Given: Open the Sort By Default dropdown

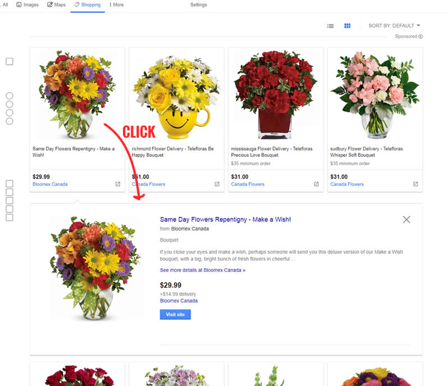Looking at the screenshot, I should click(394, 26).
